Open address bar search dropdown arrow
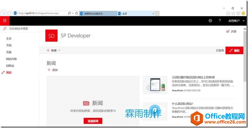The width and height of the screenshot is (248, 128). (x=73, y=13)
